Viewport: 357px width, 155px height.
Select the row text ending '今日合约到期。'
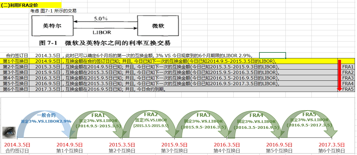114,89
